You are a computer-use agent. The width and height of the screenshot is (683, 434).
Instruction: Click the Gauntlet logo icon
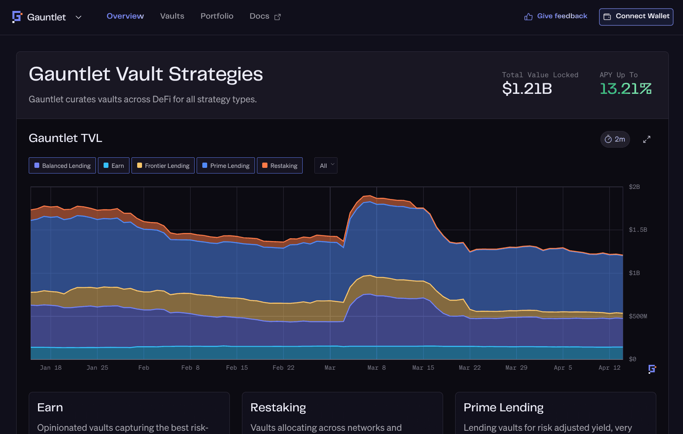coord(17,17)
